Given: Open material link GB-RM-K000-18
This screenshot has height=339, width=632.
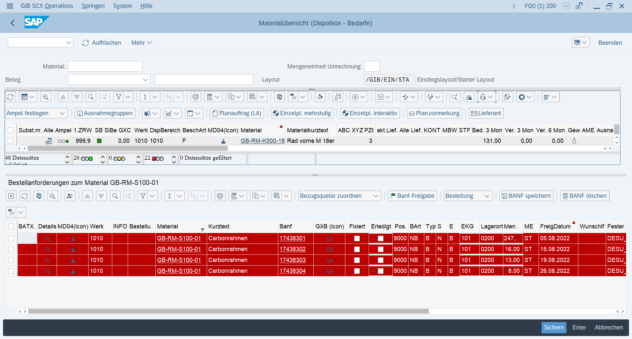Looking at the screenshot, I should point(262,141).
